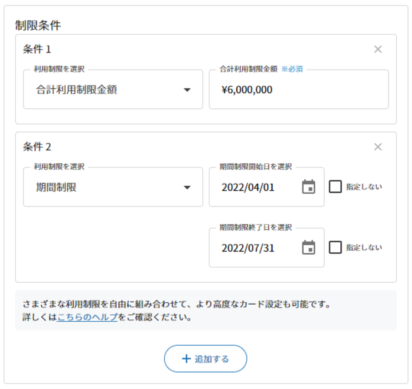Image resolution: width=412 pixels, height=389 pixels.
Task: Click the 条件 1 heading
Action: (x=37, y=49)
